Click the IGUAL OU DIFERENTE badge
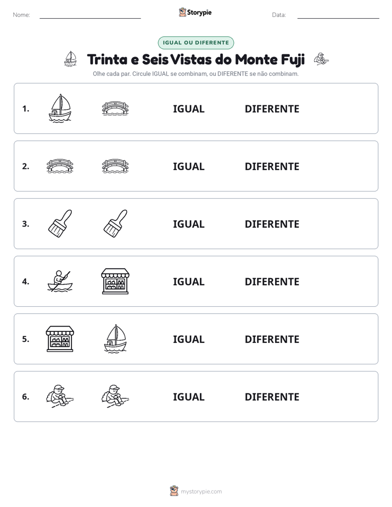Image resolution: width=392 pixels, height=507 pixels. tap(195, 43)
